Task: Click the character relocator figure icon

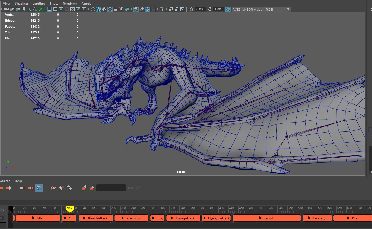Action: click(x=69, y=188)
